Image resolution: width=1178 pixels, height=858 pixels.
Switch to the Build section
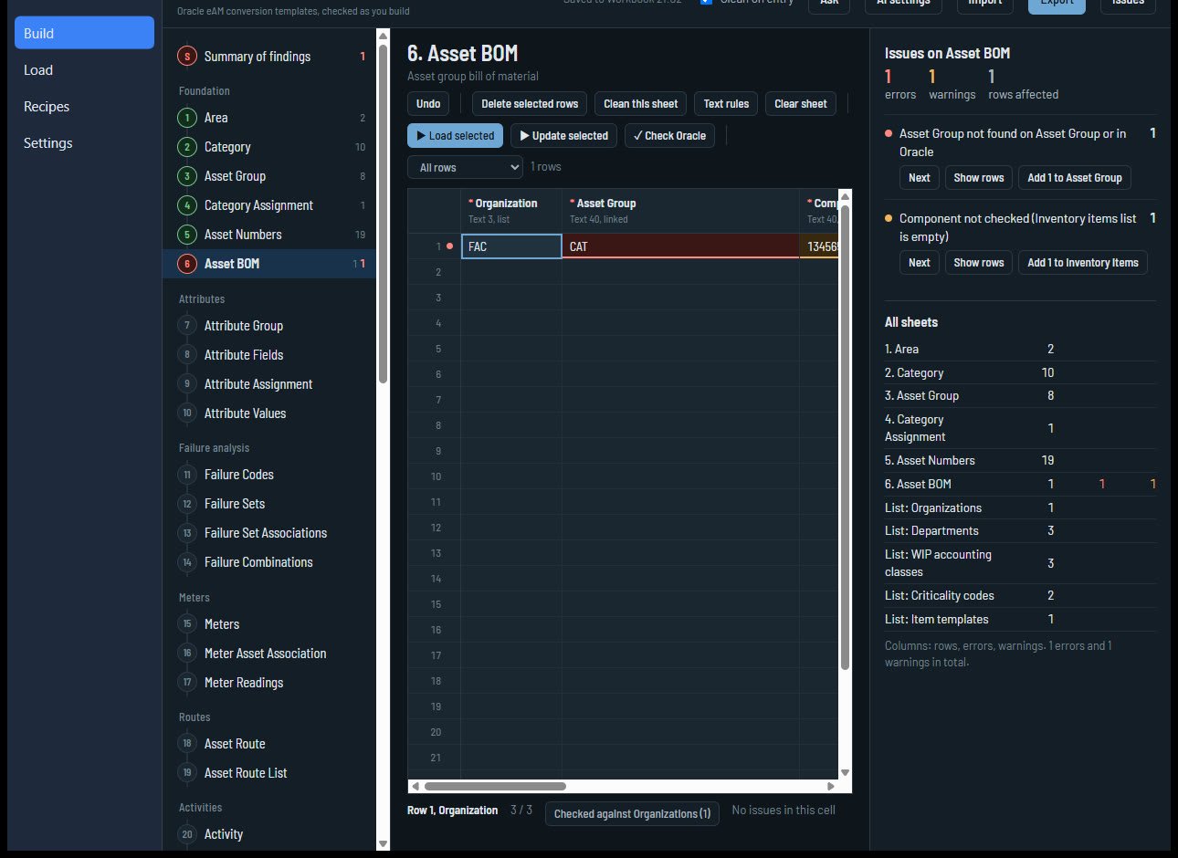pyautogui.click(x=84, y=33)
